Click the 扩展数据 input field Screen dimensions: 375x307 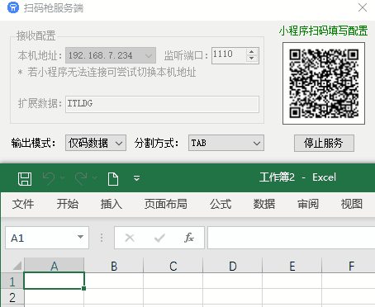pyautogui.click(x=162, y=104)
